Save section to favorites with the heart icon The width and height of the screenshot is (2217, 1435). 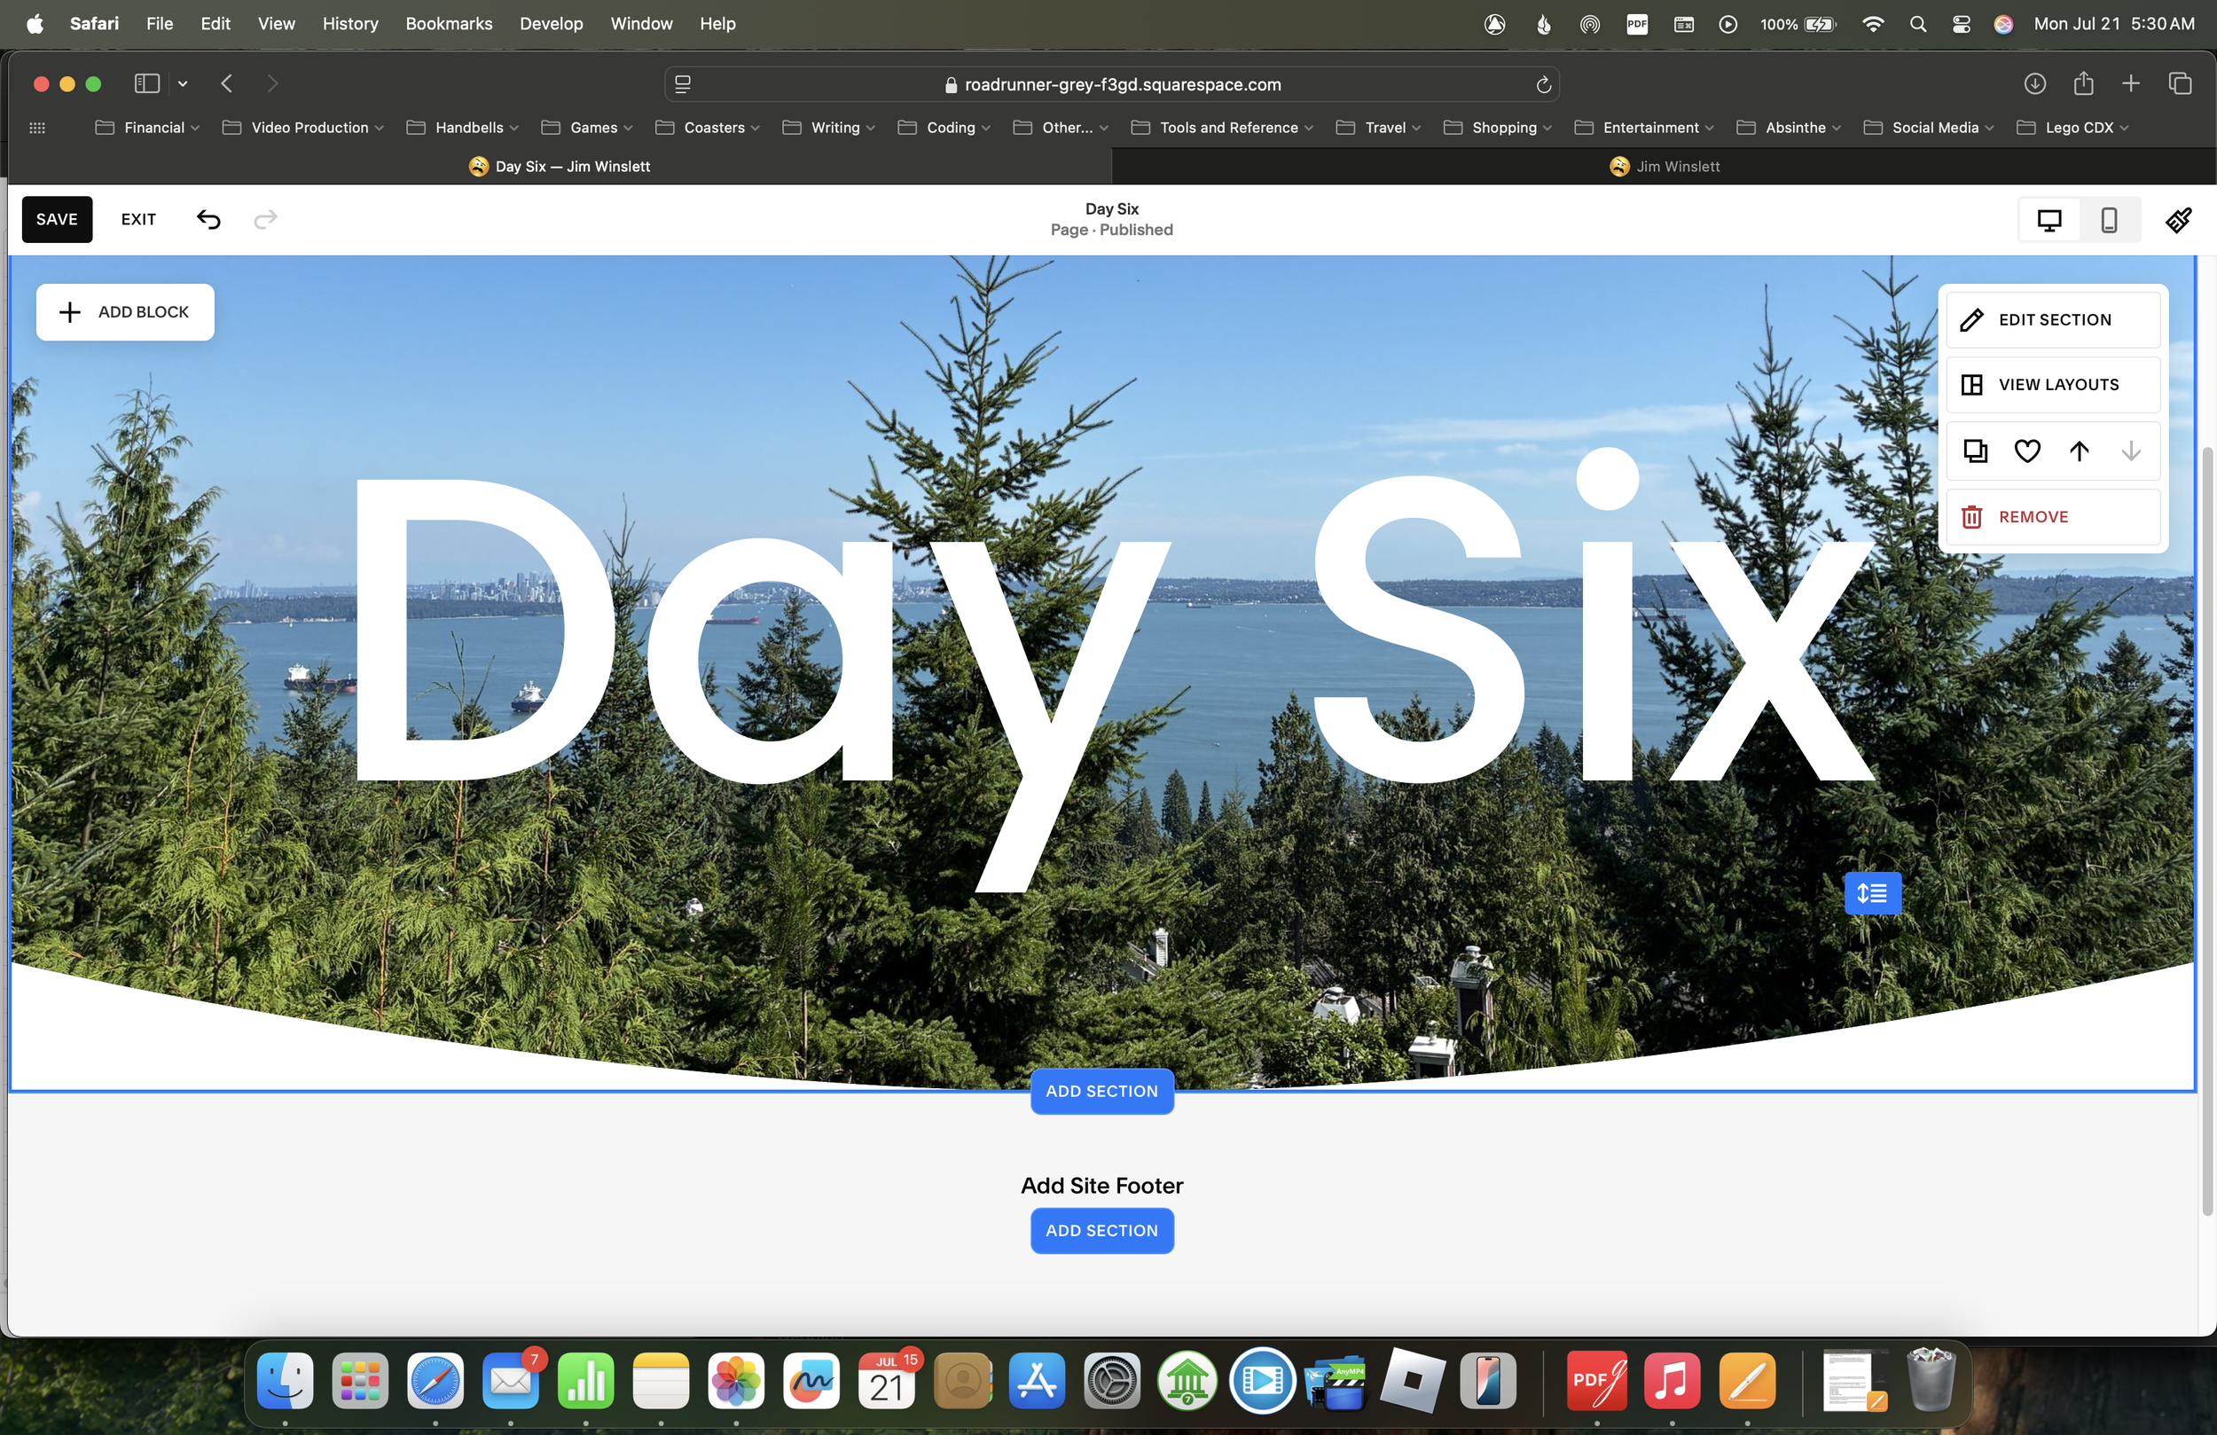click(2027, 452)
